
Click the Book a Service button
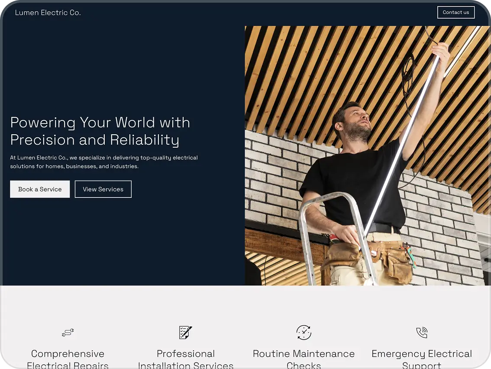point(40,189)
